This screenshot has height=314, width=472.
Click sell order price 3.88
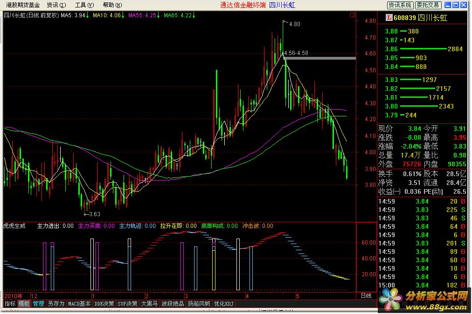391,31
